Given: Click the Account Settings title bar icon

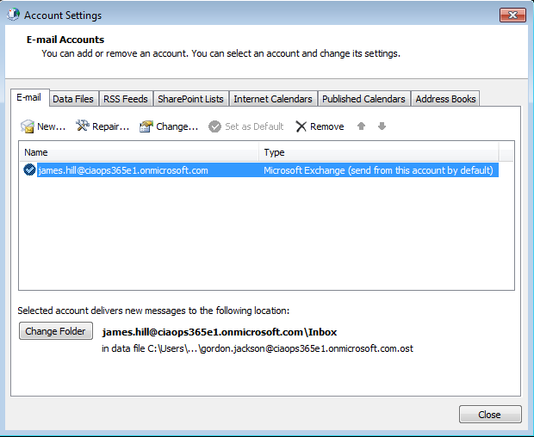Looking at the screenshot, I should click(x=13, y=15).
